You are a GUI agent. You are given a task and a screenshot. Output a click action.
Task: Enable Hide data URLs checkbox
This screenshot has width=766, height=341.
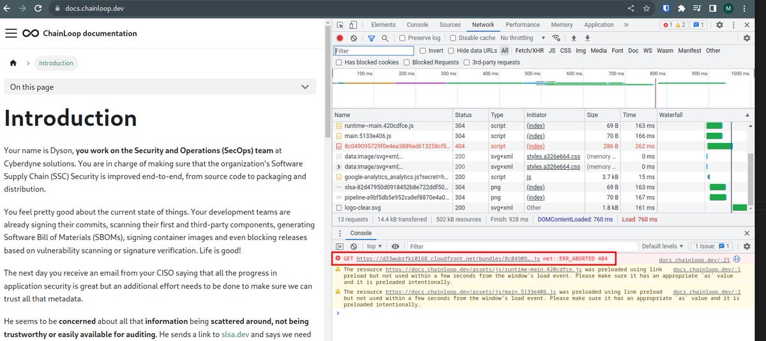451,50
